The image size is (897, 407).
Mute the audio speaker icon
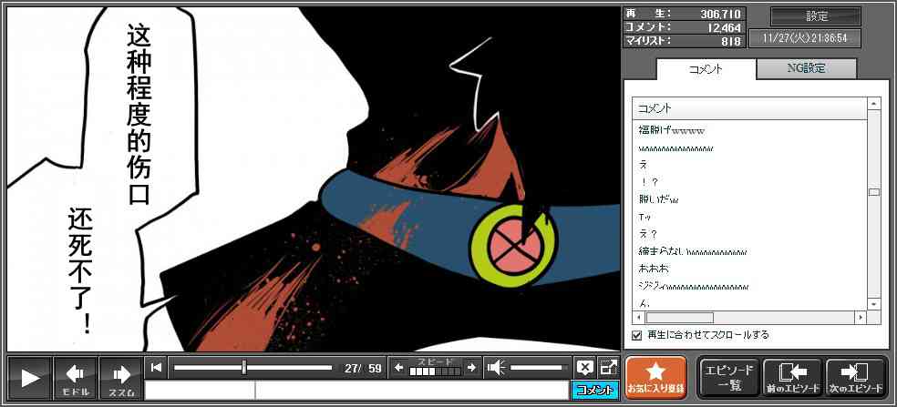496,368
